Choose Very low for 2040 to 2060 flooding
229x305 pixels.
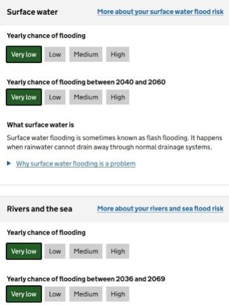click(24, 97)
